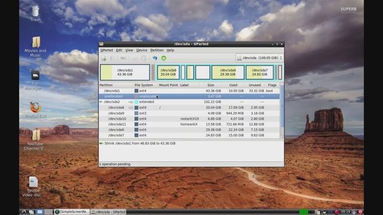Viewport: 383px width, 215px height.
Task: Click the Unused column header
Action: [x=254, y=85]
